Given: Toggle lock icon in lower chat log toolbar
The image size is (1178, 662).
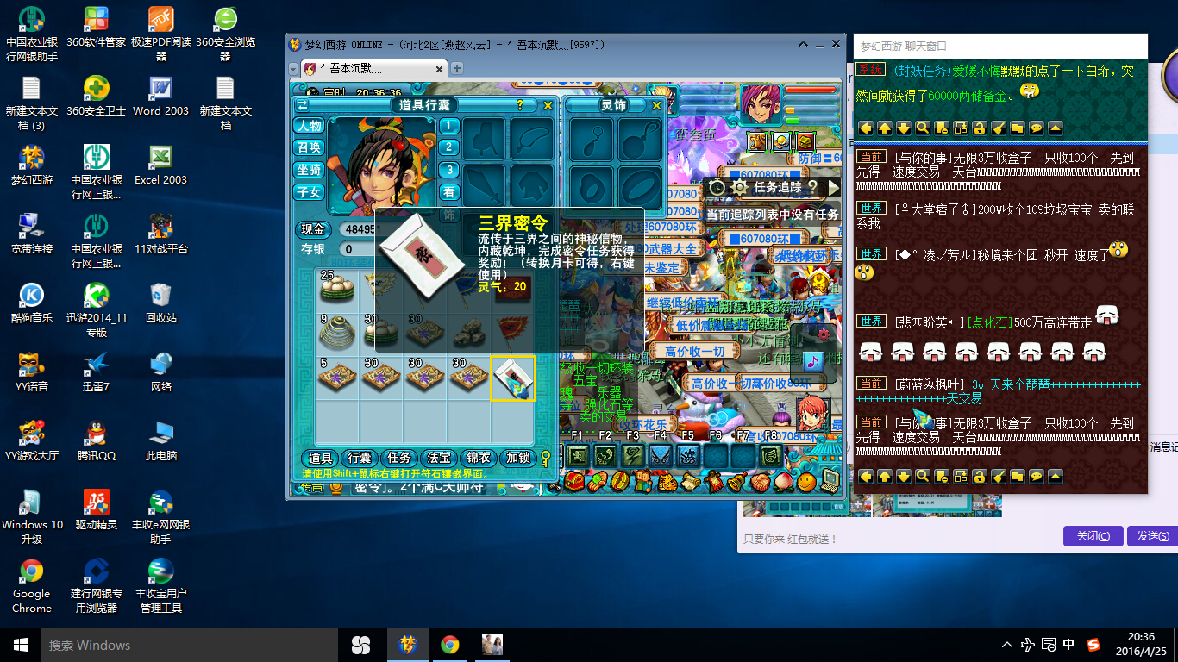Looking at the screenshot, I should coord(979,476).
